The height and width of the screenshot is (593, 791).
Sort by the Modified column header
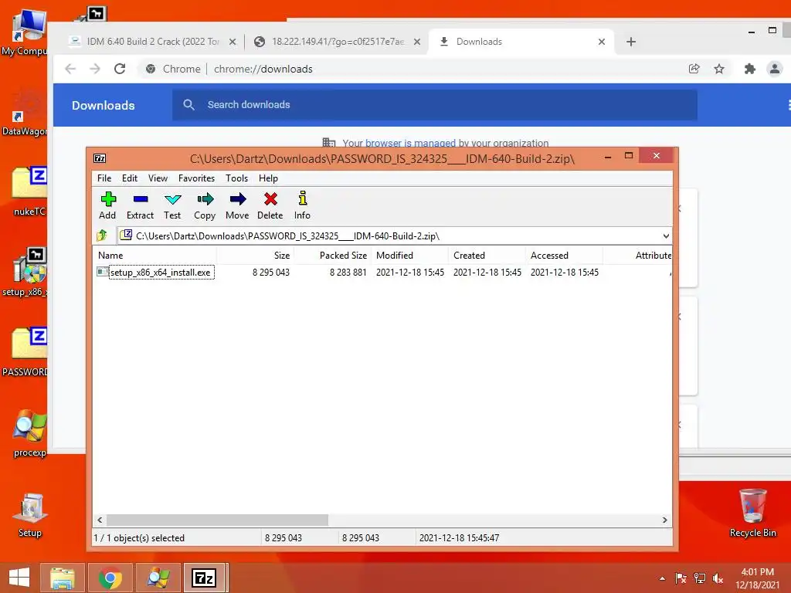(x=409, y=255)
